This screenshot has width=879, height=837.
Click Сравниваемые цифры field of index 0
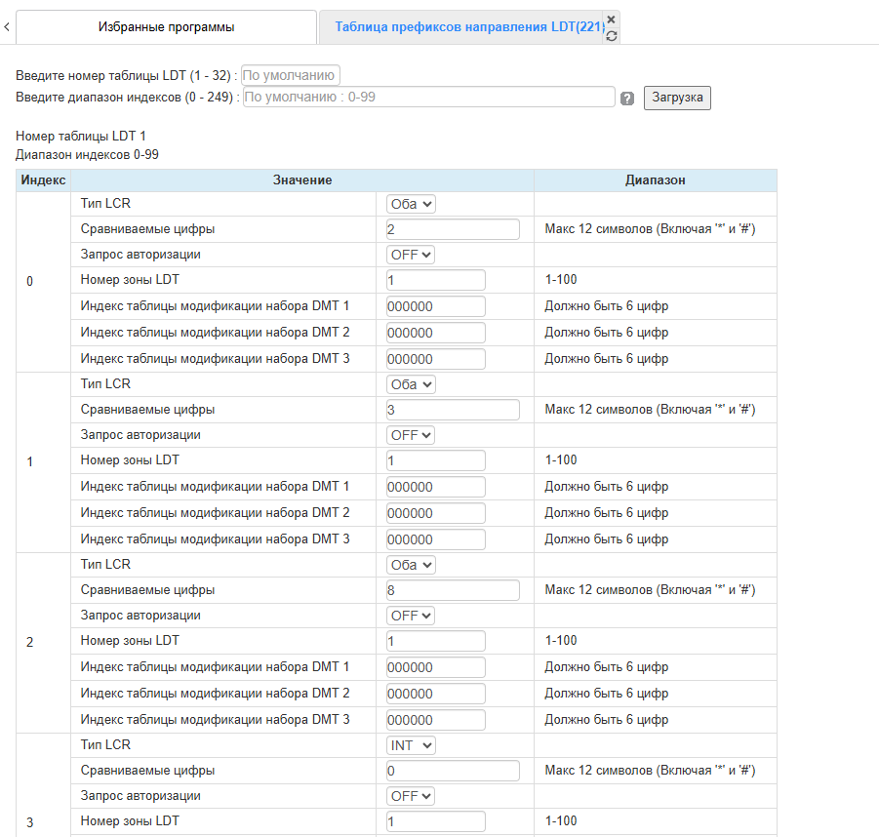[x=453, y=229]
